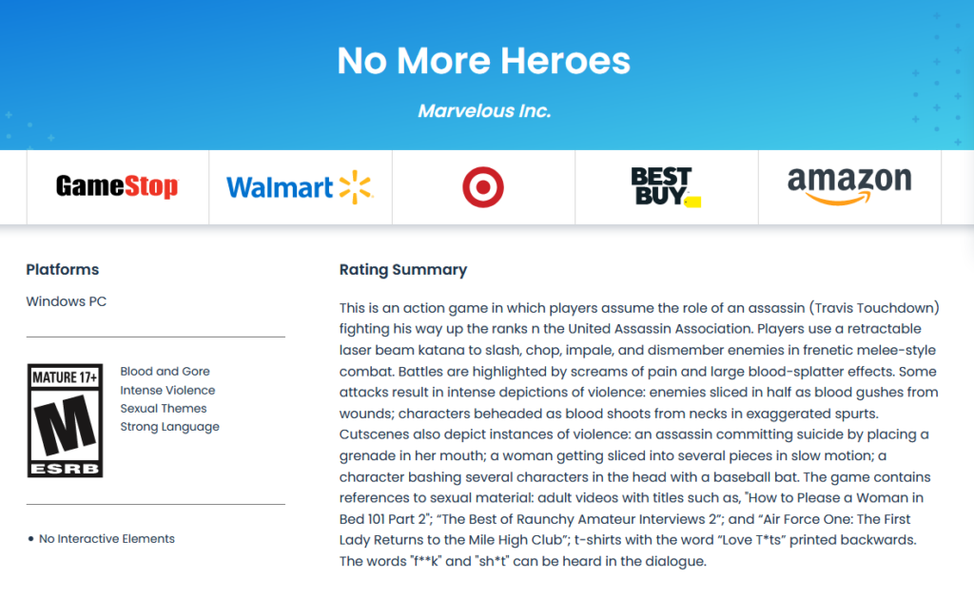Click the Target bullseye logo
974x598 pixels.
pyautogui.click(x=482, y=187)
